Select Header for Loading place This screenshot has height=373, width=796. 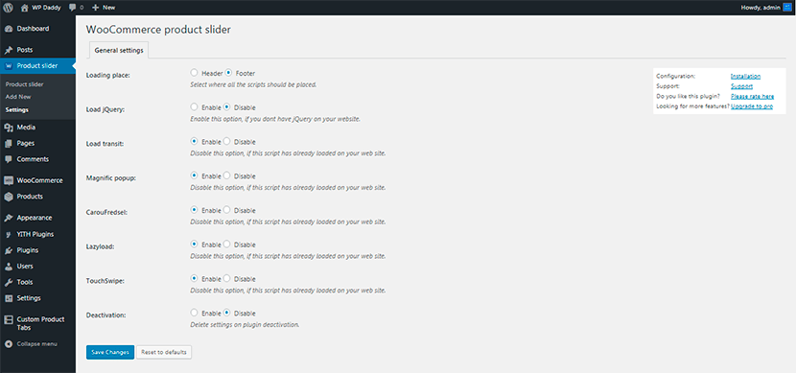coord(194,73)
